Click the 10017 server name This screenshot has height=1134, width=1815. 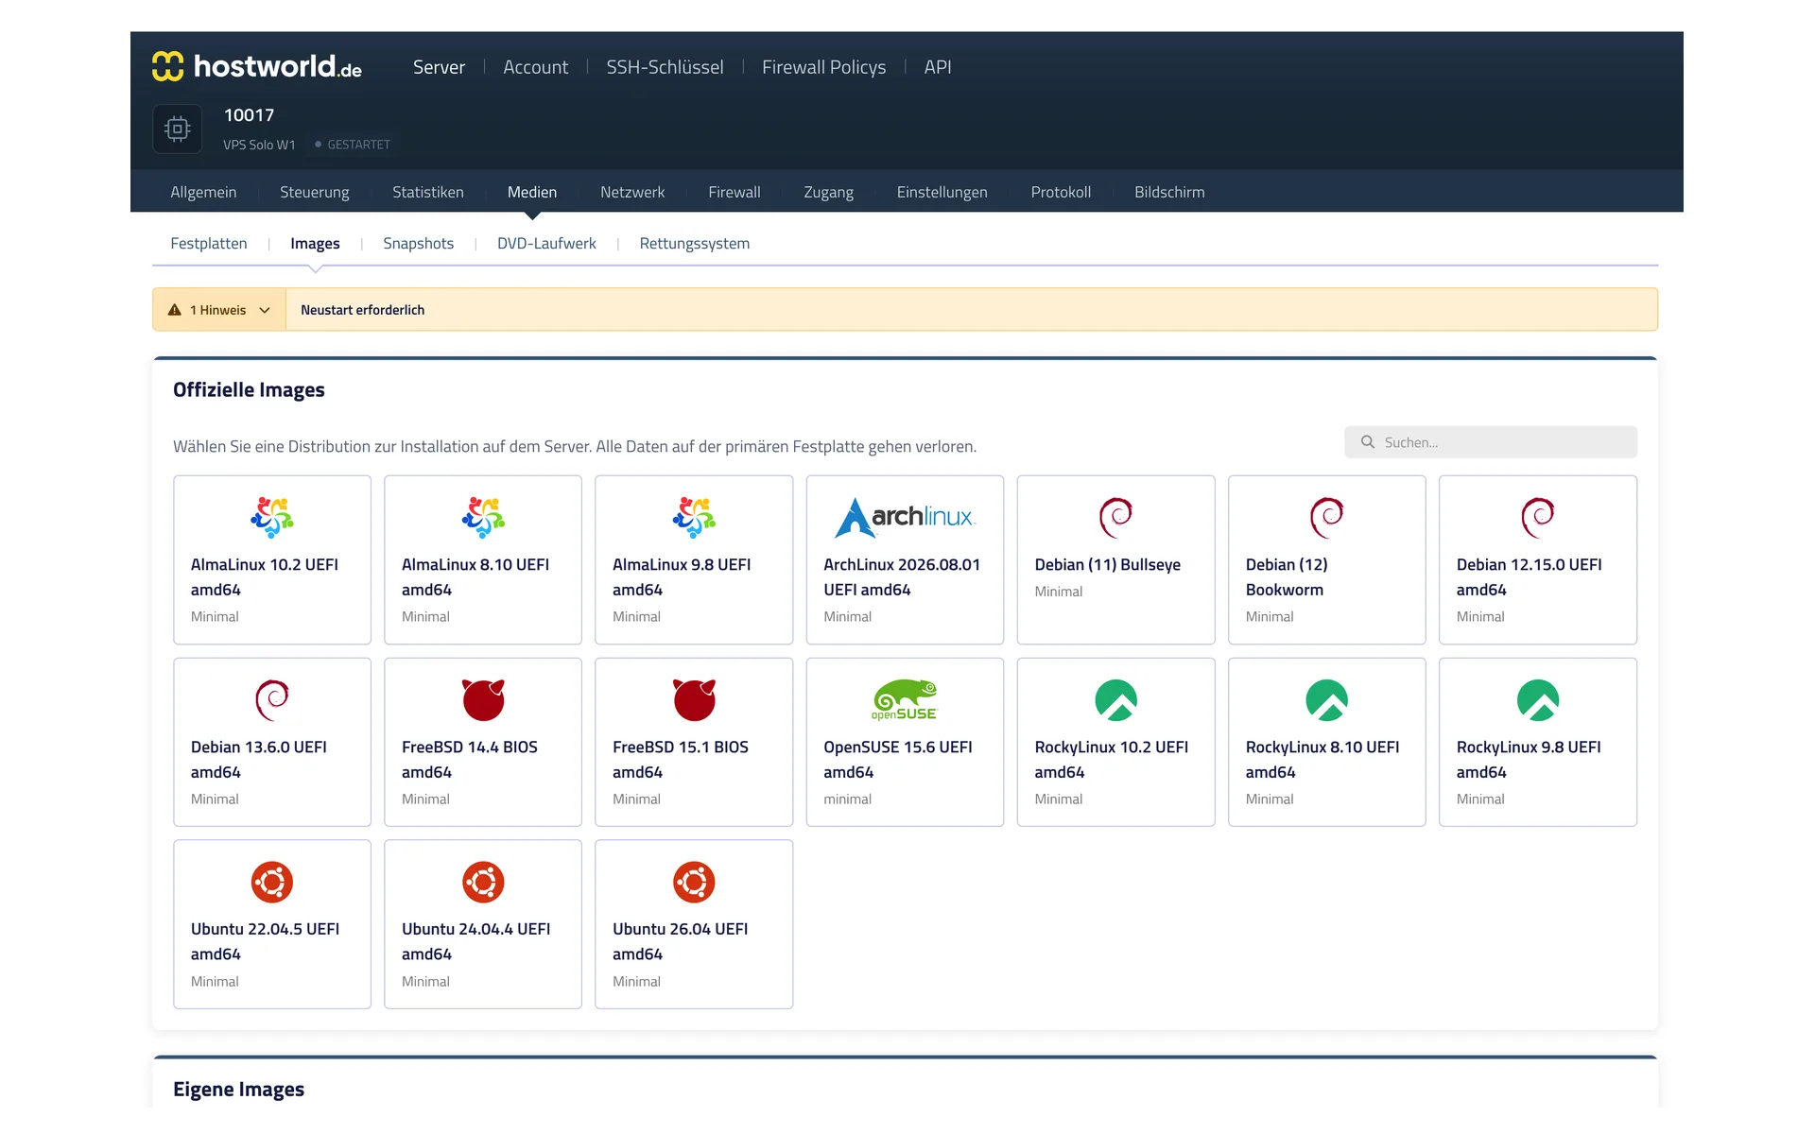click(x=249, y=114)
